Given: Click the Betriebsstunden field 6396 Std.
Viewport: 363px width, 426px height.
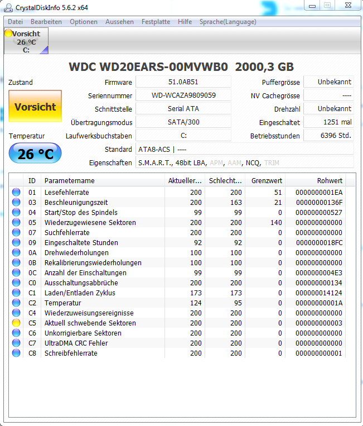Looking at the screenshot, I should pyautogui.click(x=328, y=136).
